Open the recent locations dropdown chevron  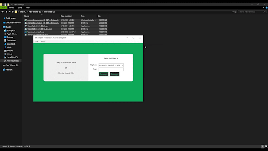coord(10,12)
